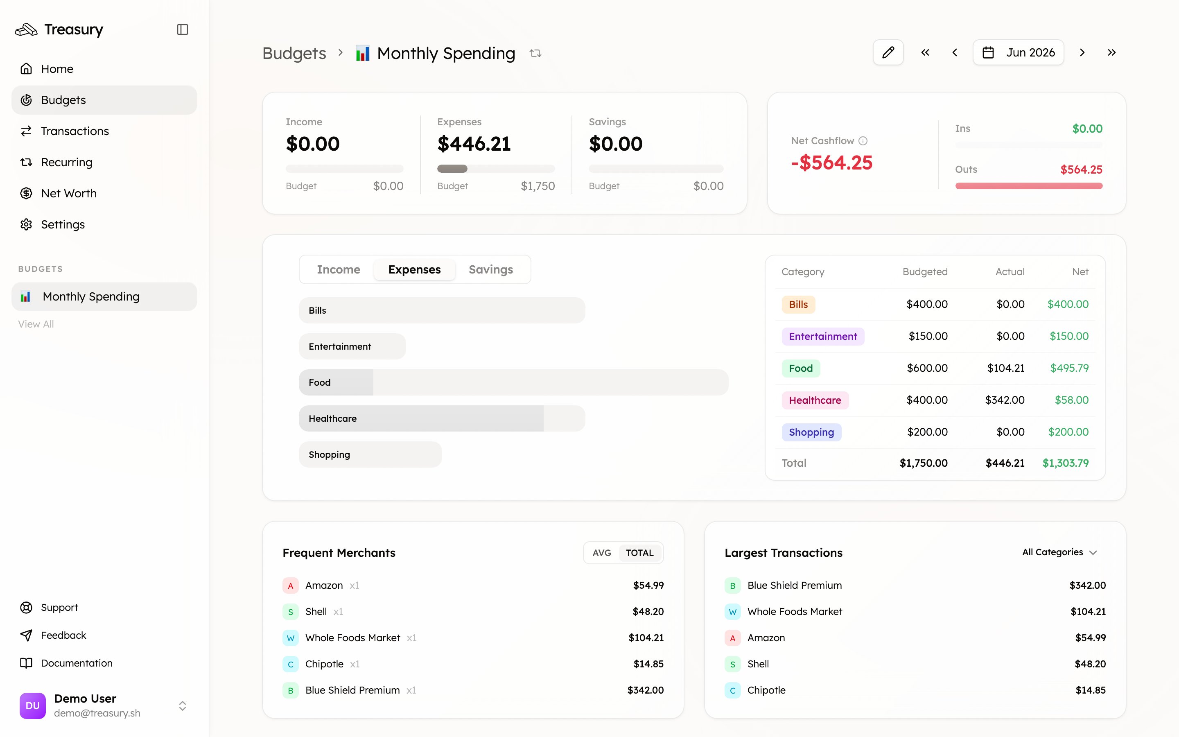Open the Support link
The image size is (1179, 737).
(x=104, y=607)
